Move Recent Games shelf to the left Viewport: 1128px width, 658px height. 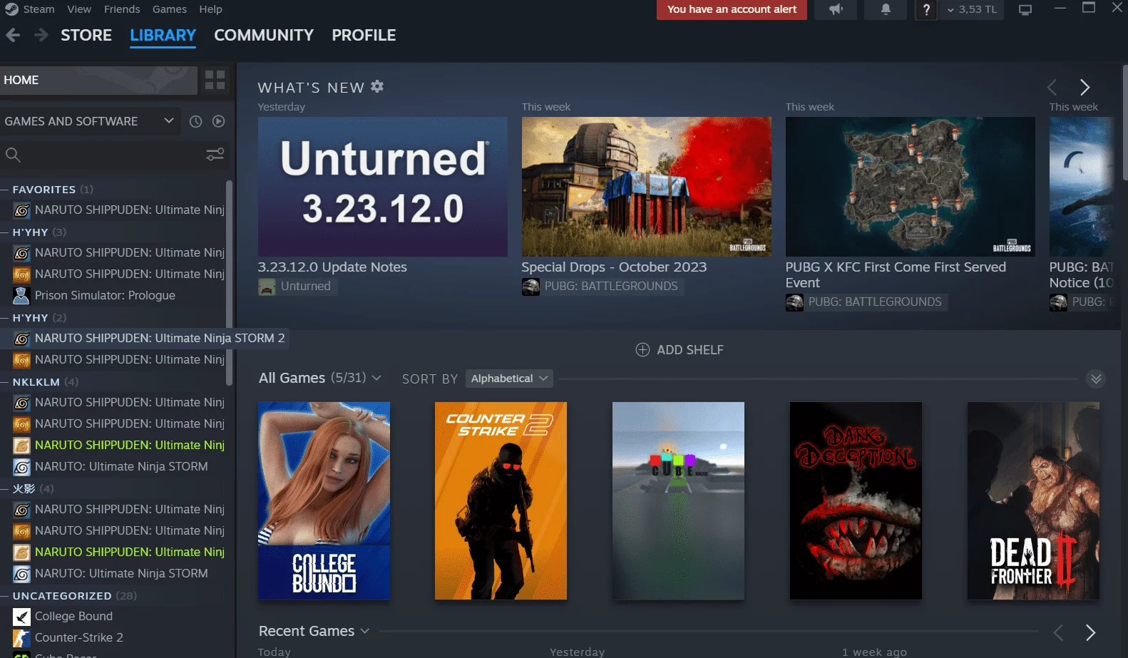coord(1058,632)
